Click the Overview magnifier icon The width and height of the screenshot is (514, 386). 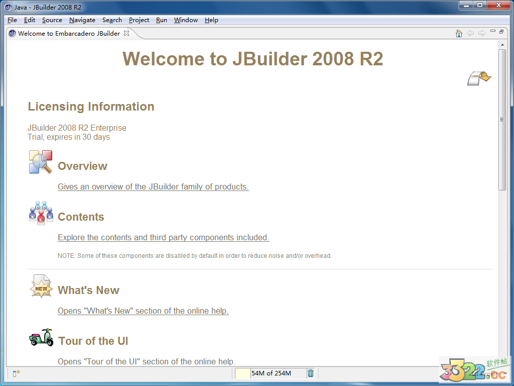(x=41, y=162)
